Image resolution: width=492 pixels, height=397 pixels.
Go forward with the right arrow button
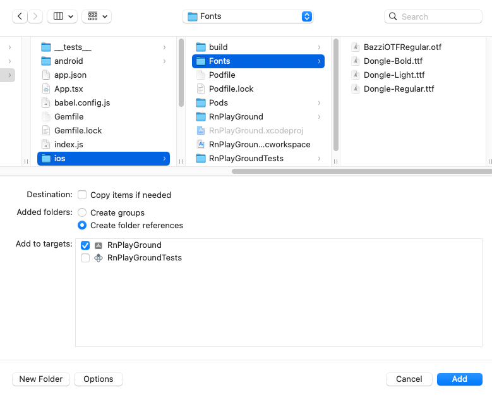35,16
